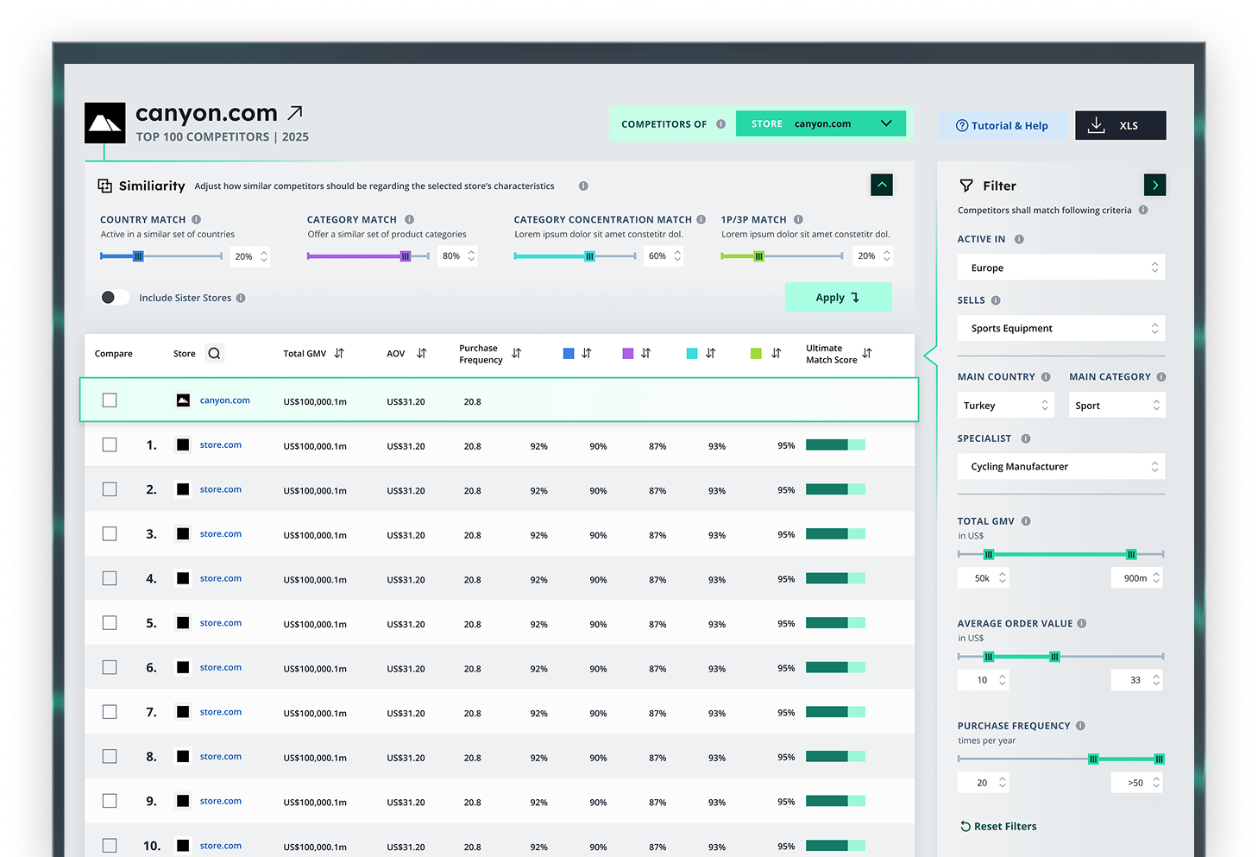The image size is (1258, 857).
Task: Check compare box for store rank 5
Action: click(110, 623)
